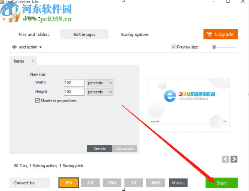The height and width of the screenshot is (191, 249).
Task: Toggle the Maintain proportions checkbox
Action: [x=37, y=100]
